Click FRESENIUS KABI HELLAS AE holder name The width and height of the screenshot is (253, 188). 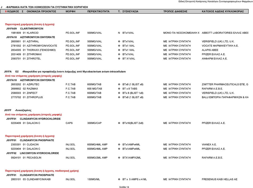click(220, 179)
